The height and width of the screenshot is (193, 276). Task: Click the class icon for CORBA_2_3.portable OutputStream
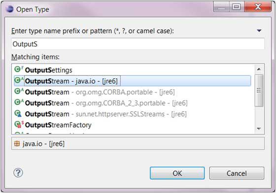tap(19, 102)
